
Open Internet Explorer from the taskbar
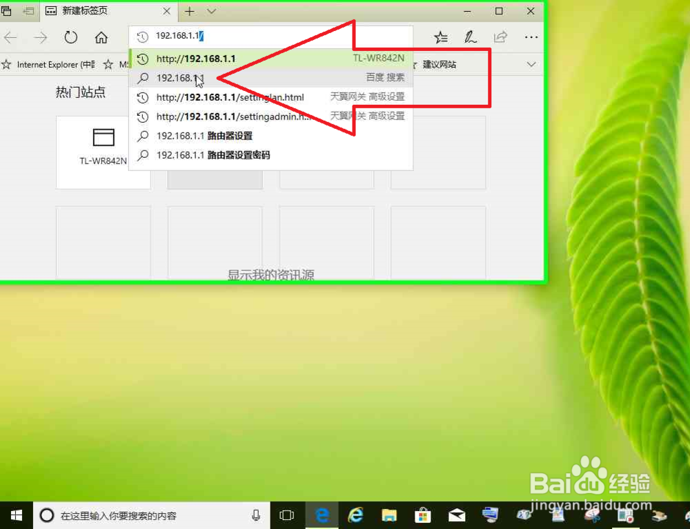click(x=355, y=515)
